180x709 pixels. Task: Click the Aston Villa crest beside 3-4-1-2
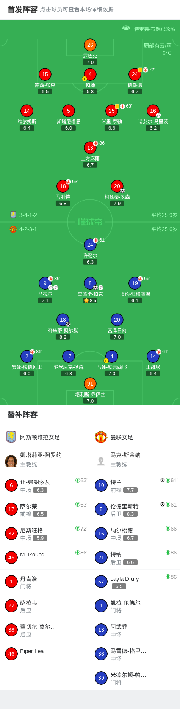13,215
